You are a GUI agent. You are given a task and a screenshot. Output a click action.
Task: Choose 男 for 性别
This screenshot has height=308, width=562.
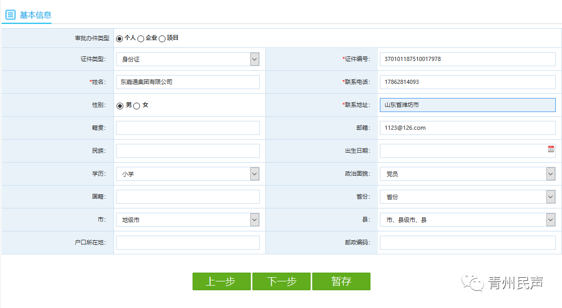[121, 104]
